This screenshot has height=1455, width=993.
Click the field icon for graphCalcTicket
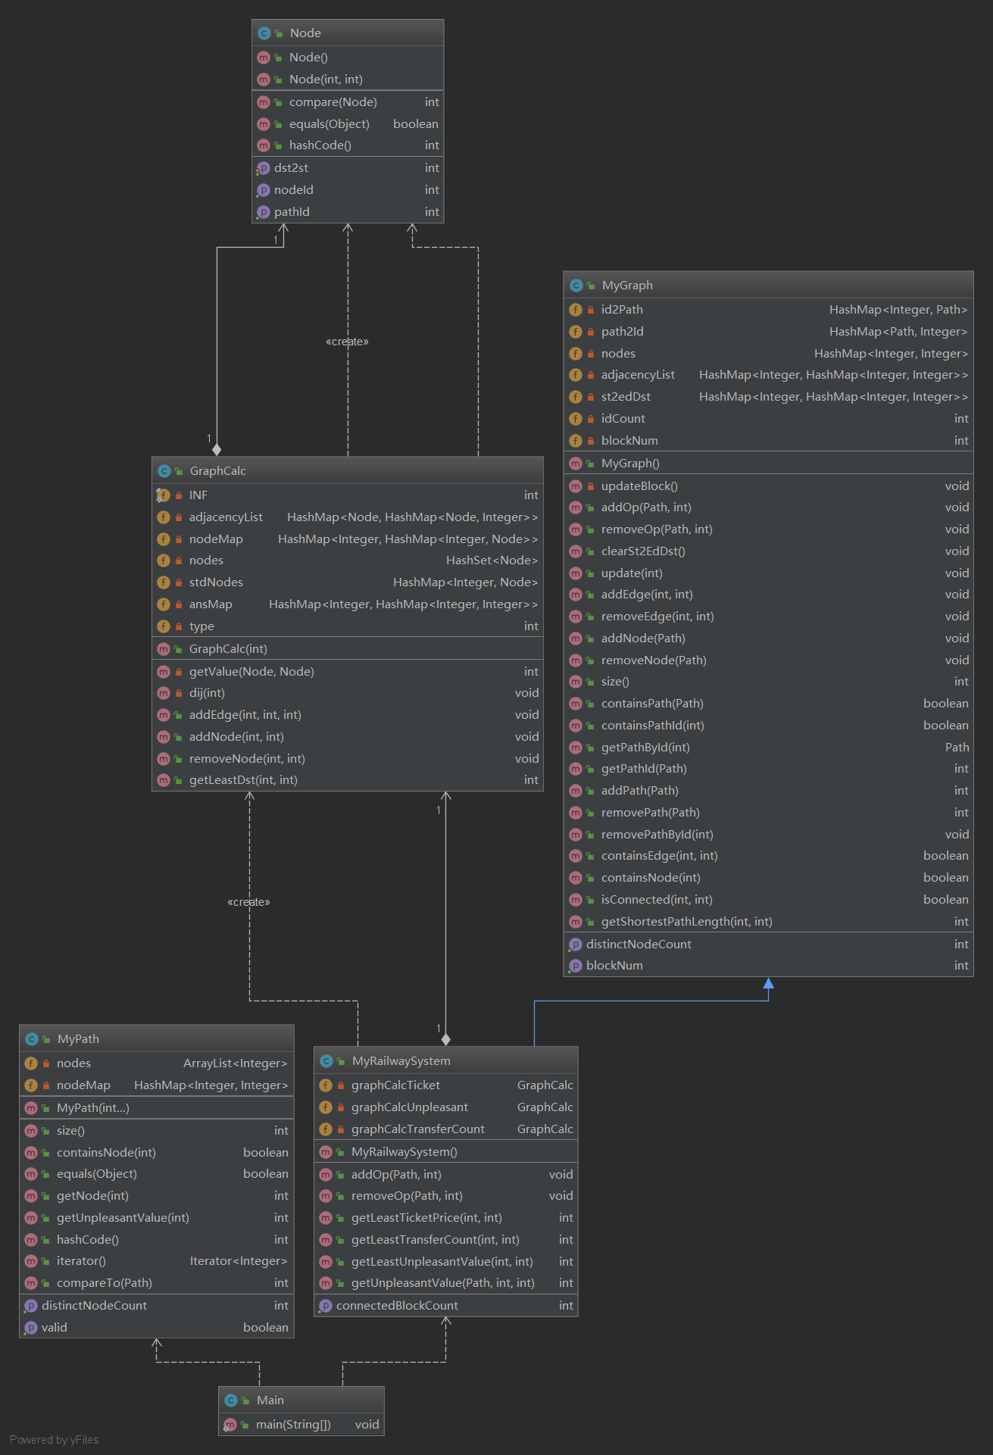(325, 1085)
